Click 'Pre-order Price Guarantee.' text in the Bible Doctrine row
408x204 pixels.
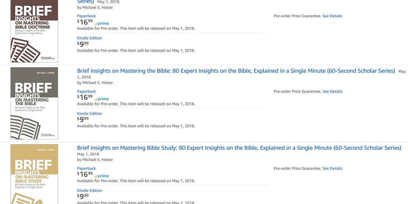point(297,16)
